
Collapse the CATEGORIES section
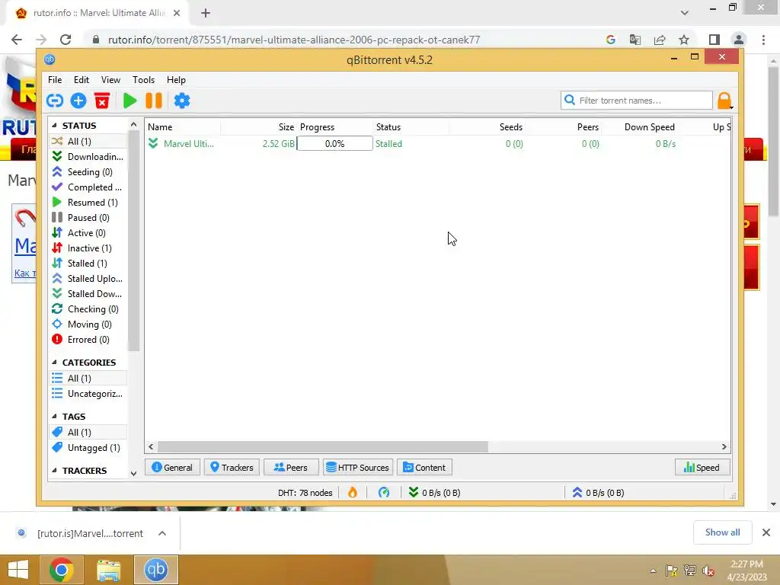54,362
